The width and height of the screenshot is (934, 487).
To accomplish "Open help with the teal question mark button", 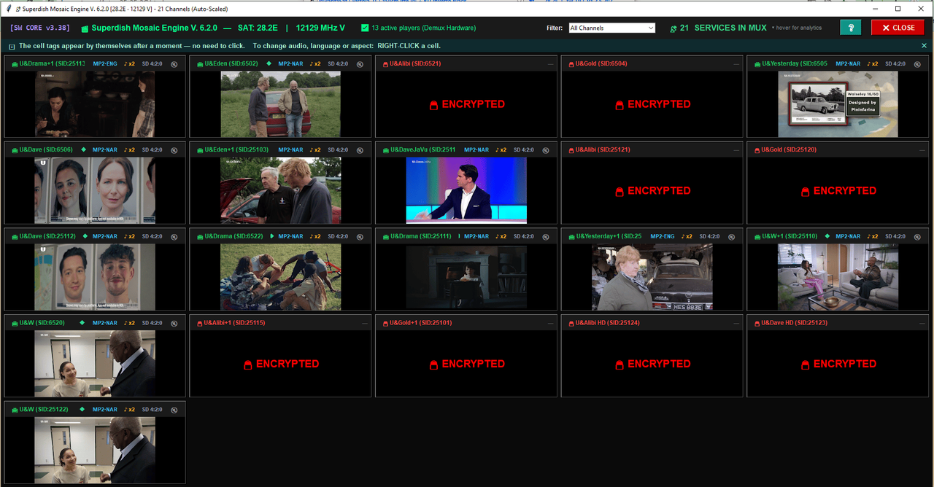I will click(x=851, y=28).
